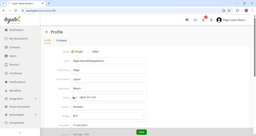256x136 pixels.
Task: Click the Notifications bell icon in sidebar
Action: tap(6, 82)
